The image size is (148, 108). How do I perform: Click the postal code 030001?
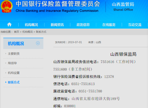pos(70,106)
